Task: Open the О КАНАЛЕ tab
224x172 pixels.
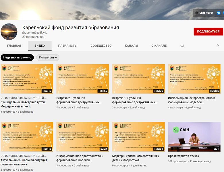Action: tap(159, 46)
